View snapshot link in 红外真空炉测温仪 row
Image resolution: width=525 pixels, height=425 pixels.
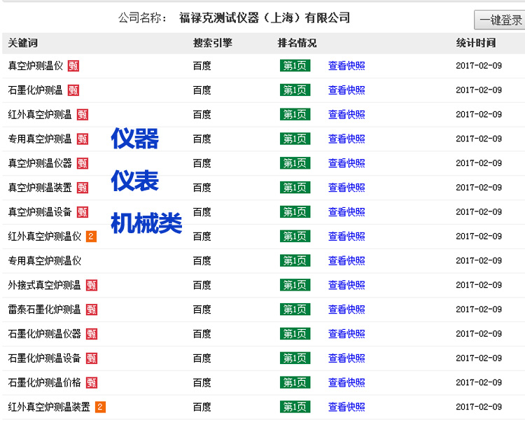[346, 237]
